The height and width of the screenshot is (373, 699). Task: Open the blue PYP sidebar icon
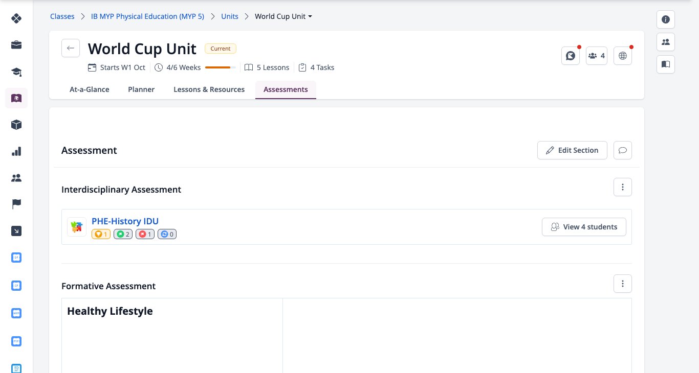pos(16,340)
